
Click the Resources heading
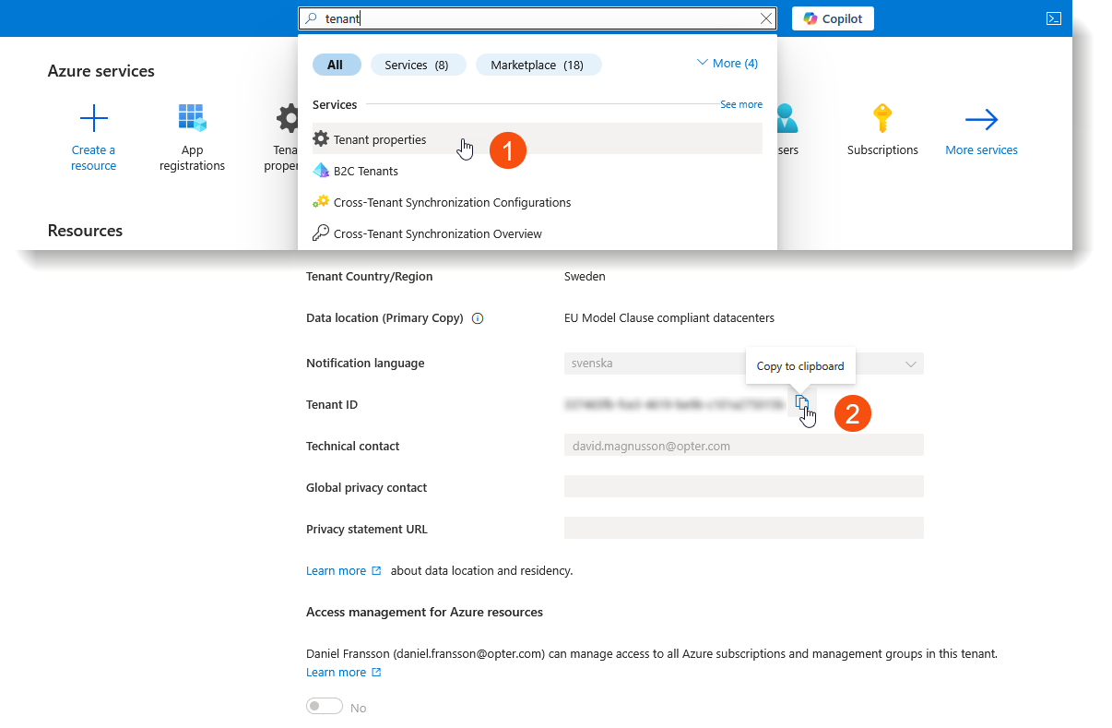click(x=85, y=231)
